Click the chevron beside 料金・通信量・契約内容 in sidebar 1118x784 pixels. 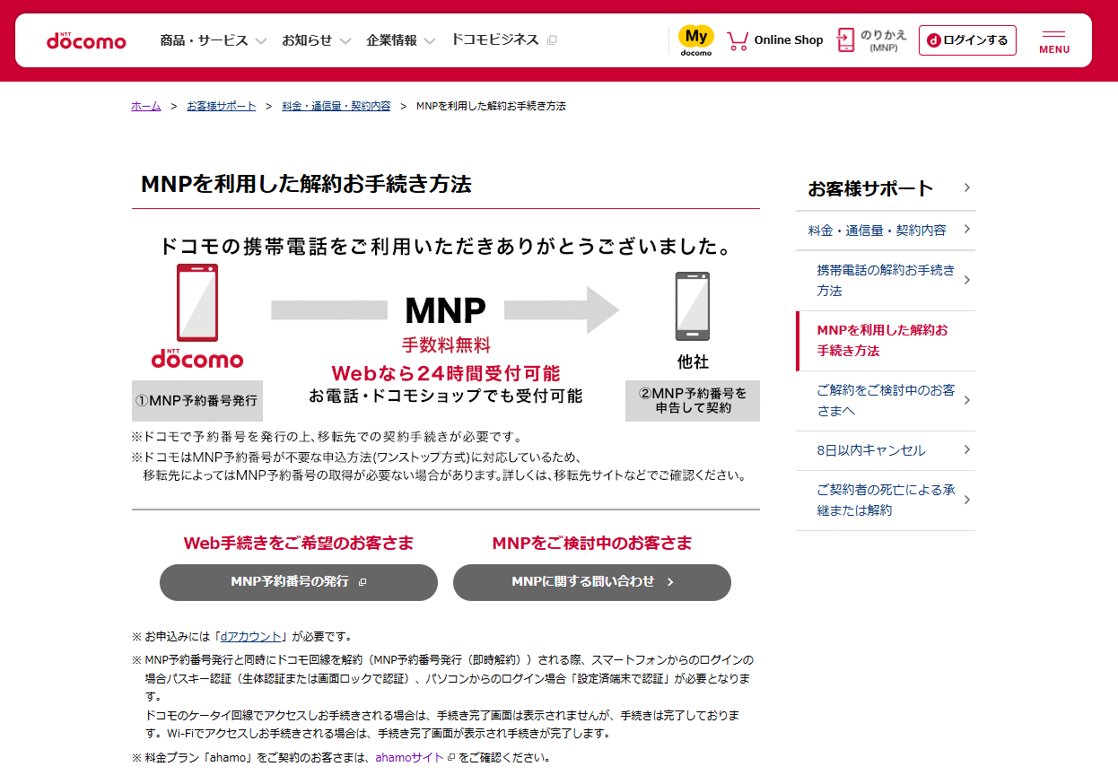(x=967, y=230)
